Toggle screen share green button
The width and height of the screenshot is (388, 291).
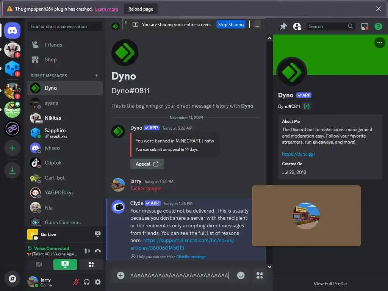click(x=65, y=264)
